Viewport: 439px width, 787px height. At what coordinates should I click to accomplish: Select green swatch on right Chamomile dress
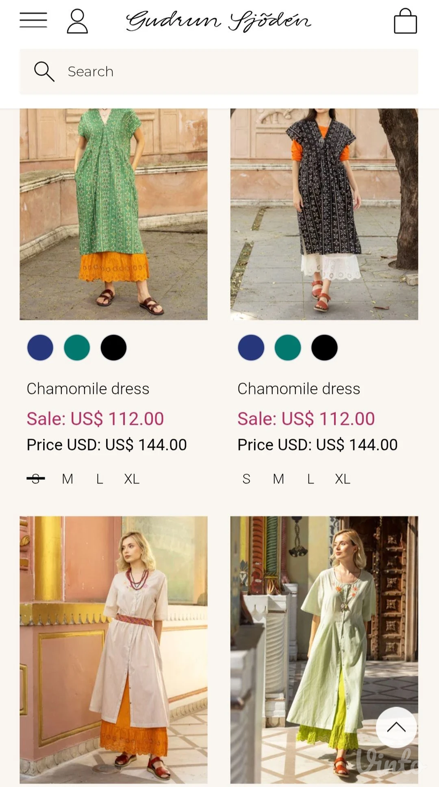point(288,348)
